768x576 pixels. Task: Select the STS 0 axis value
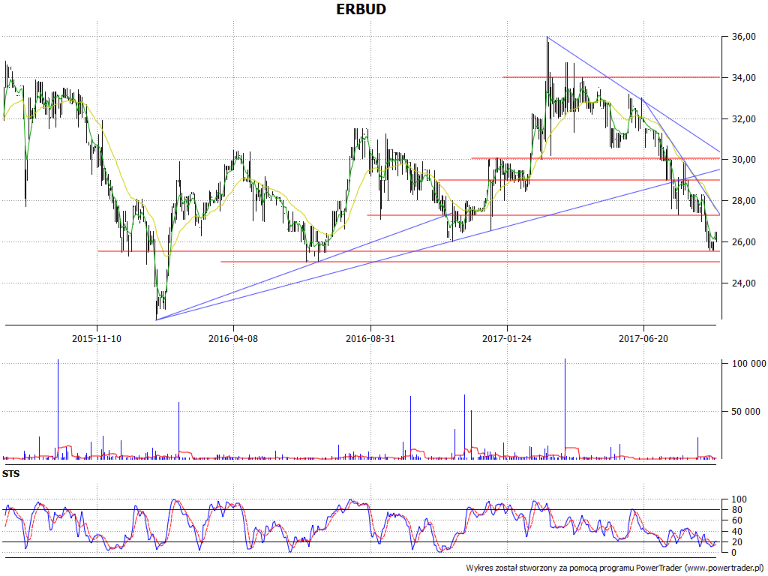[x=733, y=553]
